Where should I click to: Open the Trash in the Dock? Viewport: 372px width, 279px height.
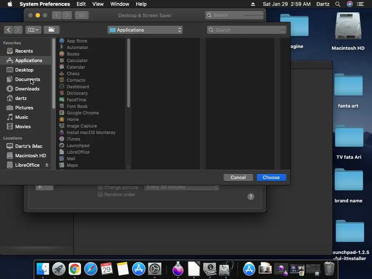click(x=329, y=269)
